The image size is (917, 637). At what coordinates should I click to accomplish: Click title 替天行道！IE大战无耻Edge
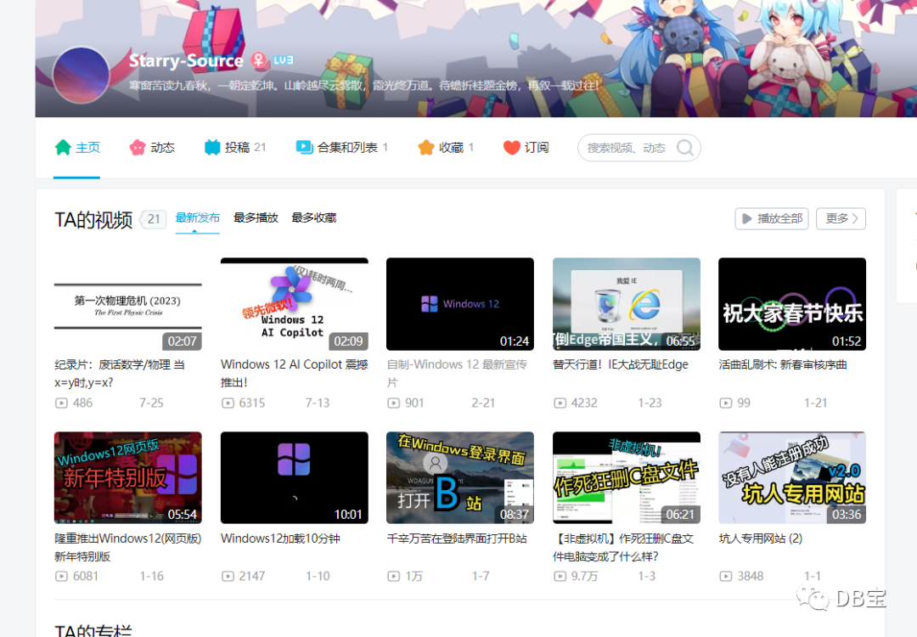(x=621, y=365)
